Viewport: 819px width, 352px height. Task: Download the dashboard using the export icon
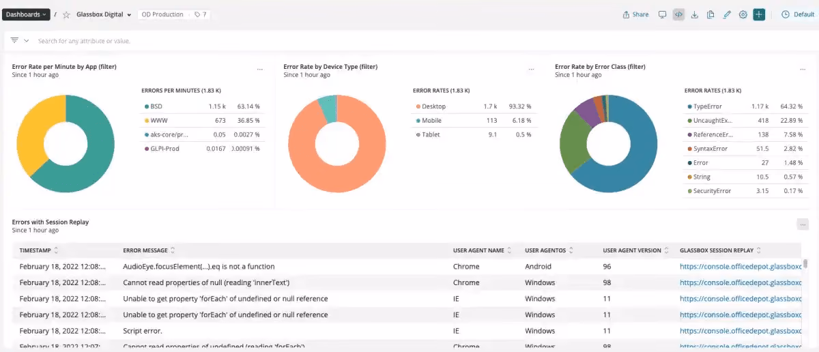tap(695, 14)
